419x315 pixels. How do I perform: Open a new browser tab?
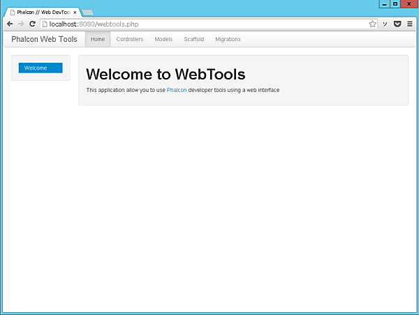tap(88, 13)
